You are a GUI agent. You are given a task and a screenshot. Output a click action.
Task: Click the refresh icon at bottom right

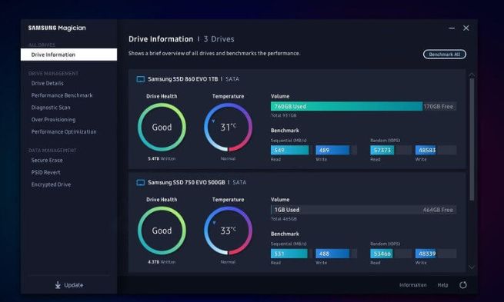tap(463, 284)
